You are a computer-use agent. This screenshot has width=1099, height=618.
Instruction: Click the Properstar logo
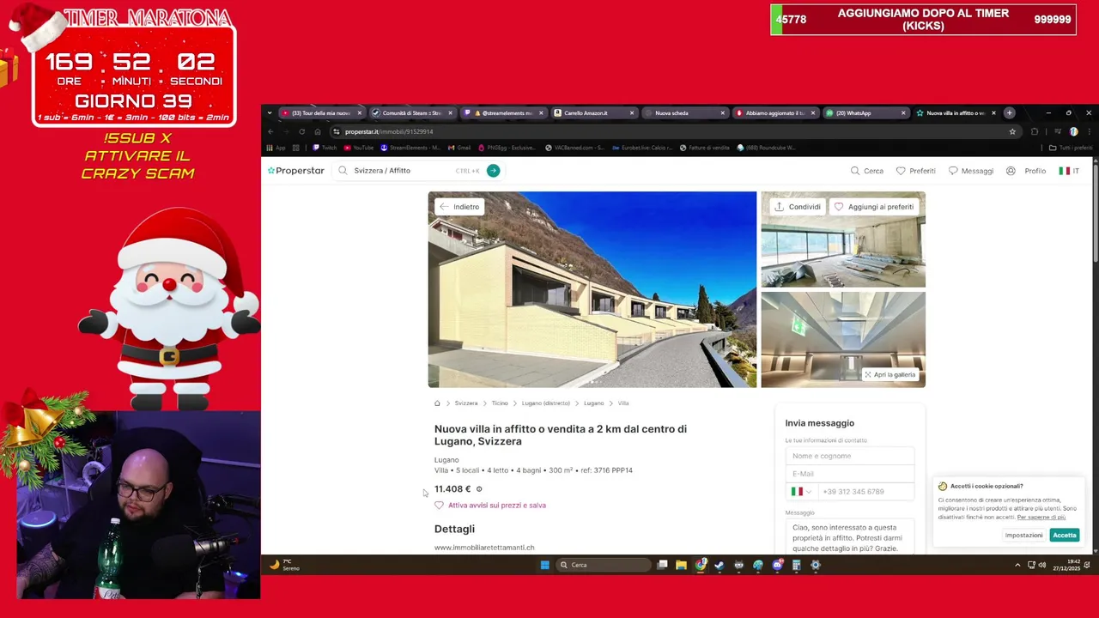click(295, 171)
